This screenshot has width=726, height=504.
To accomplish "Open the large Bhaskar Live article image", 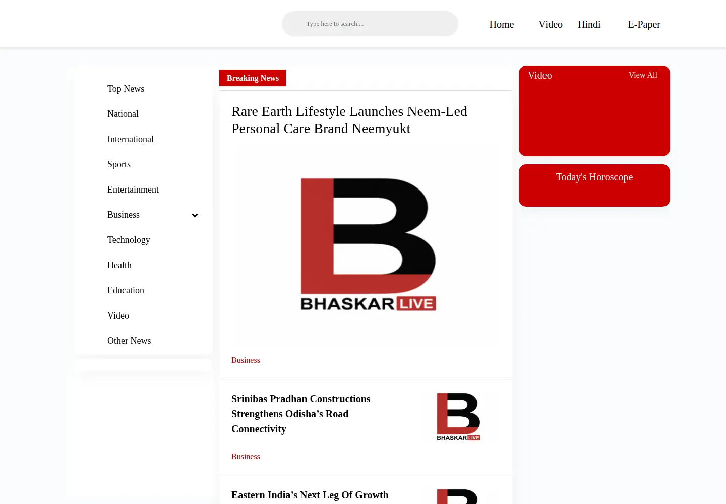I will (367, 245).
